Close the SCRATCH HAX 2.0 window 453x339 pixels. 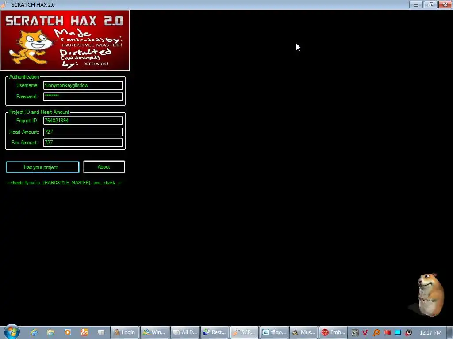coord(445,4)
